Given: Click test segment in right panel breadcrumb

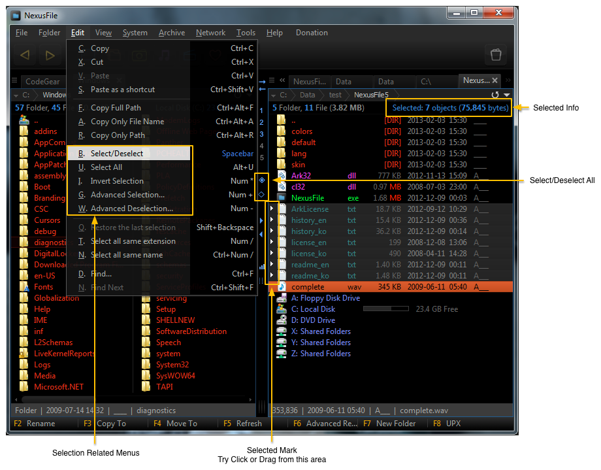Looking at the screenshot, I should coord(335,95).
